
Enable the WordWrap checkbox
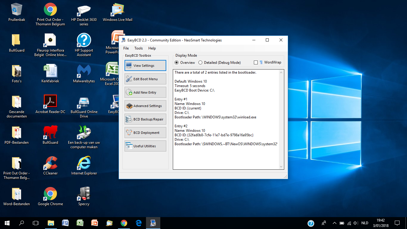pos(256,63)
